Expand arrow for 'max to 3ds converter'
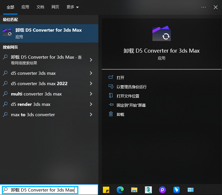 point(91,114)
